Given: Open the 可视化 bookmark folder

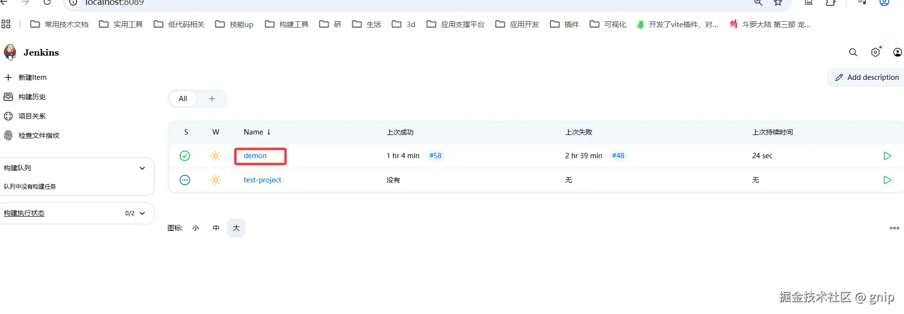Looking at the screenshot, I should pos(608,24).
